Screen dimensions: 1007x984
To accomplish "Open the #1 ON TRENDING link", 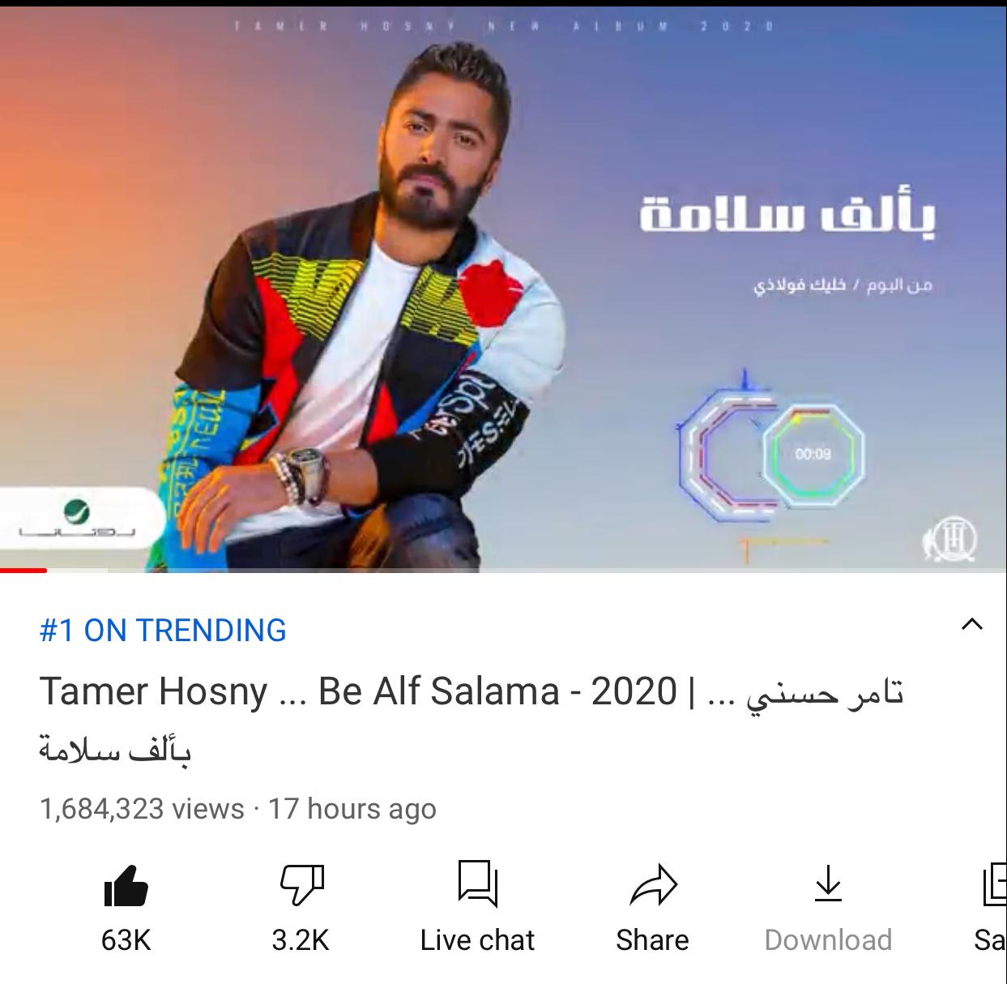I will pos(163,631).
